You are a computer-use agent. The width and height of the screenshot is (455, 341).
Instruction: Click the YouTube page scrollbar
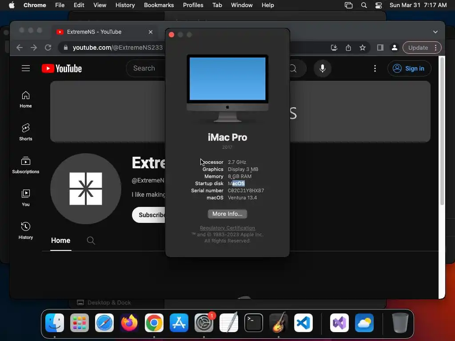442,131
